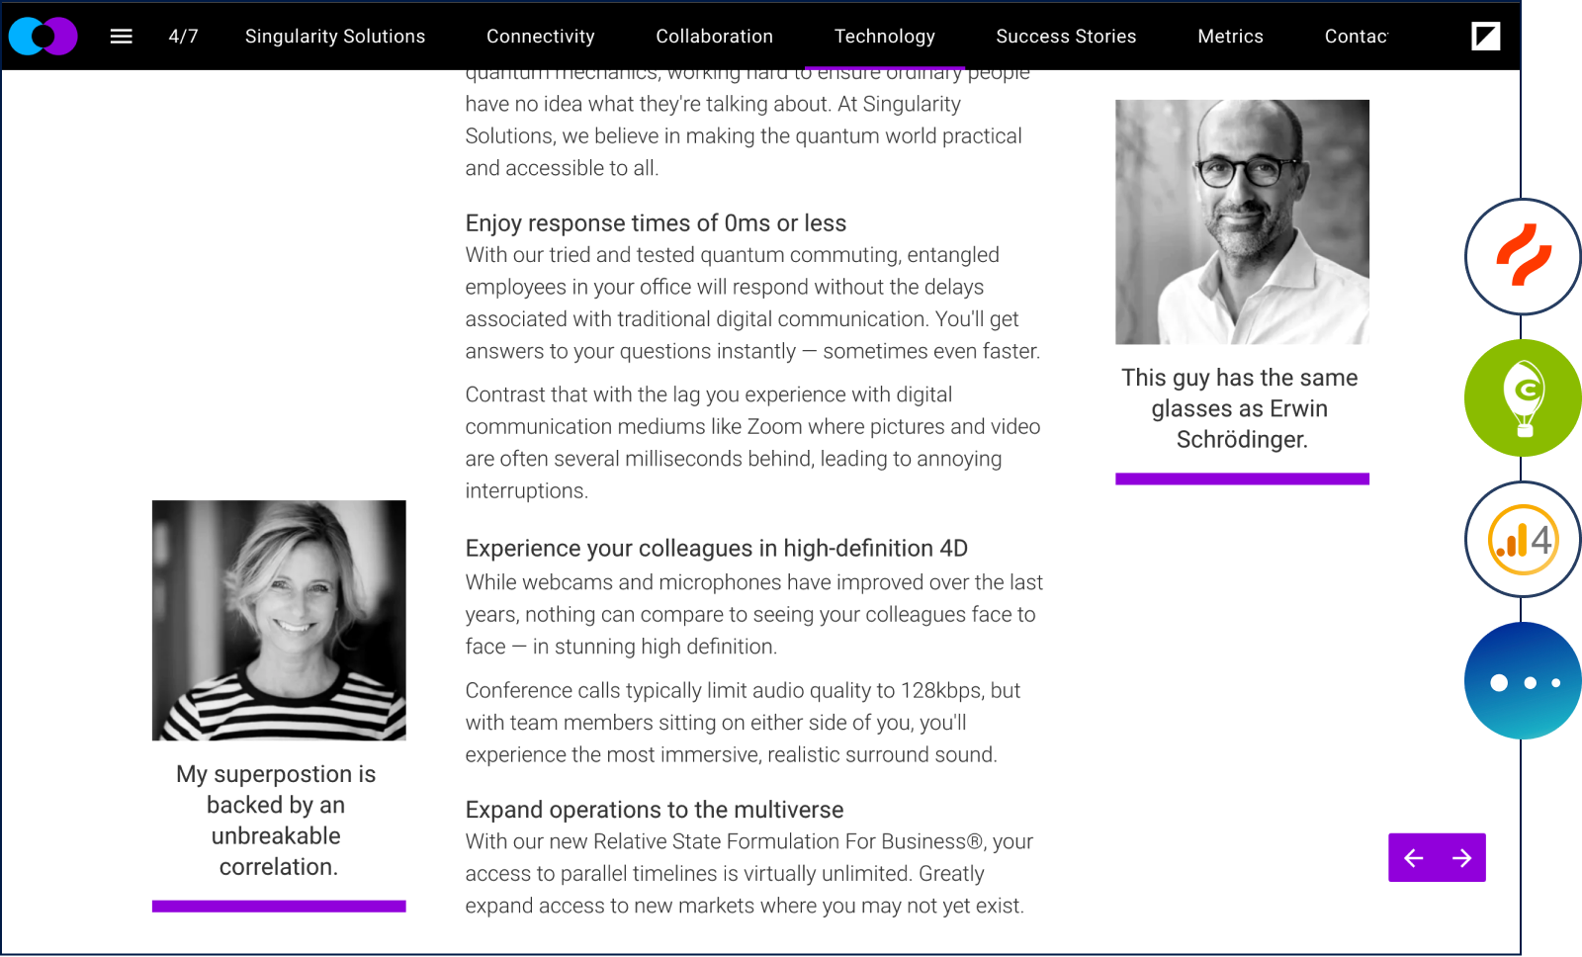Click the 'Expand operations to the multiverse' heading
Screen dimensions: 1582x957
[655, 810]
